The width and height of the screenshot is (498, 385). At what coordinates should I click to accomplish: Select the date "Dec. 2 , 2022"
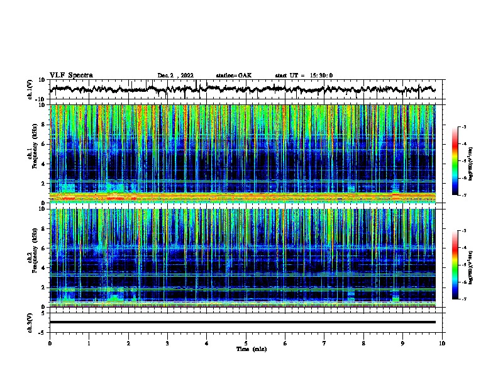click(x=175, y=75)
